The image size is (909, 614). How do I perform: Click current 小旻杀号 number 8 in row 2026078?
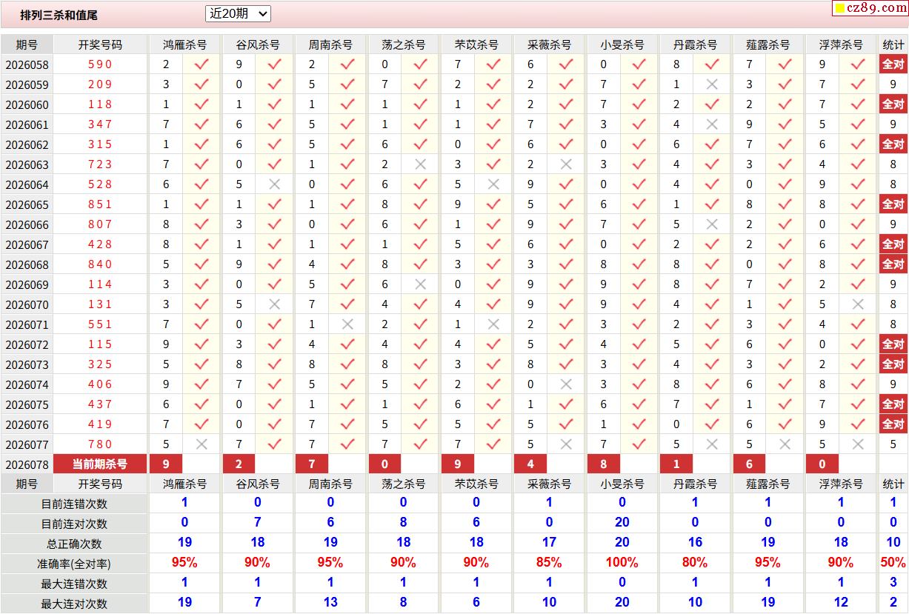pyautogui.click(x=604, y=464)
